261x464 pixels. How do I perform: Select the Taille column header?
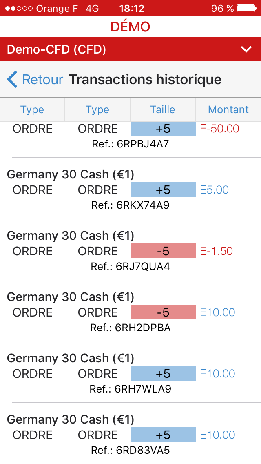tap(163, 109)
